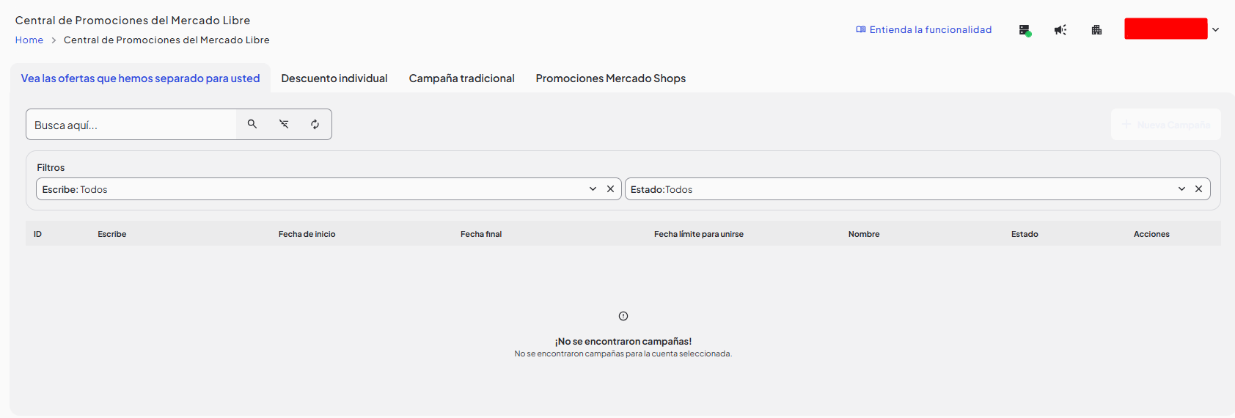Open the megaphone announcements icon
The width and height of the screenshot is (1235, 418).
1060,30
